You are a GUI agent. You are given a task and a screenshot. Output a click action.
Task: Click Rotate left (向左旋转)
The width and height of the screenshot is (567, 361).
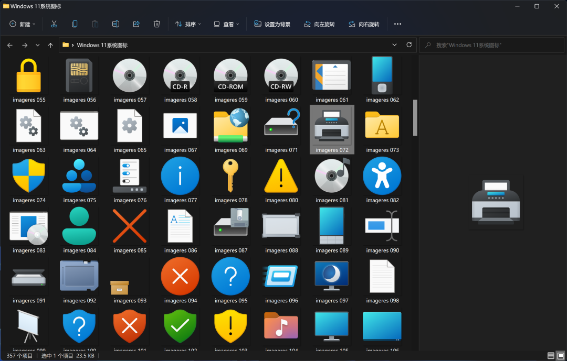319,24
